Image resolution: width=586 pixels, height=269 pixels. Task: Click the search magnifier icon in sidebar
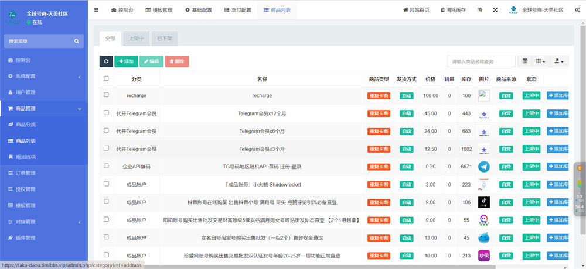coord(76,41)
